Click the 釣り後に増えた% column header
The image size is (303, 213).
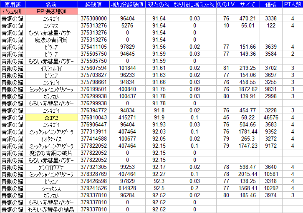[x=194, y=4]
